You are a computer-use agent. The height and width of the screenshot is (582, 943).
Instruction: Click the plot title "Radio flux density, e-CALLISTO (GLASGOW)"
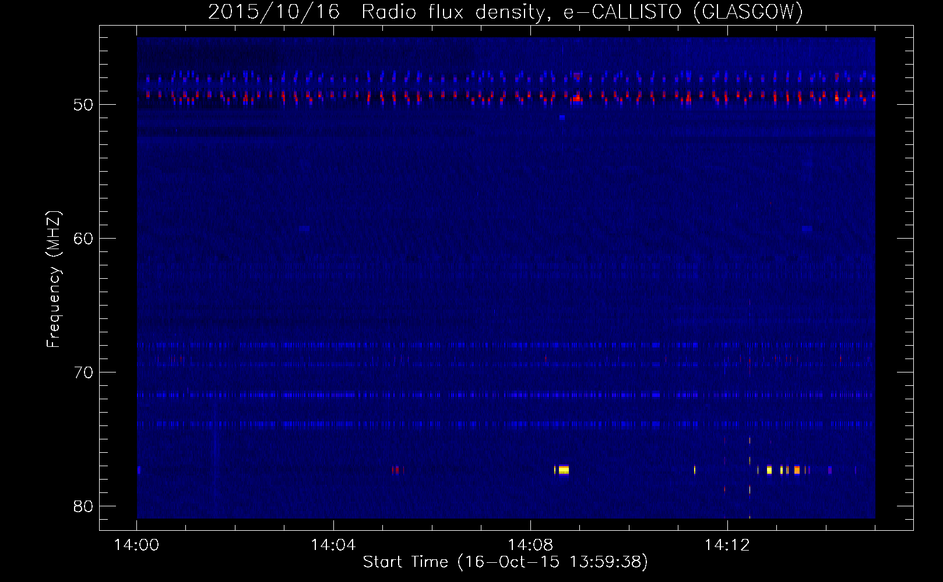click(582, 12)
